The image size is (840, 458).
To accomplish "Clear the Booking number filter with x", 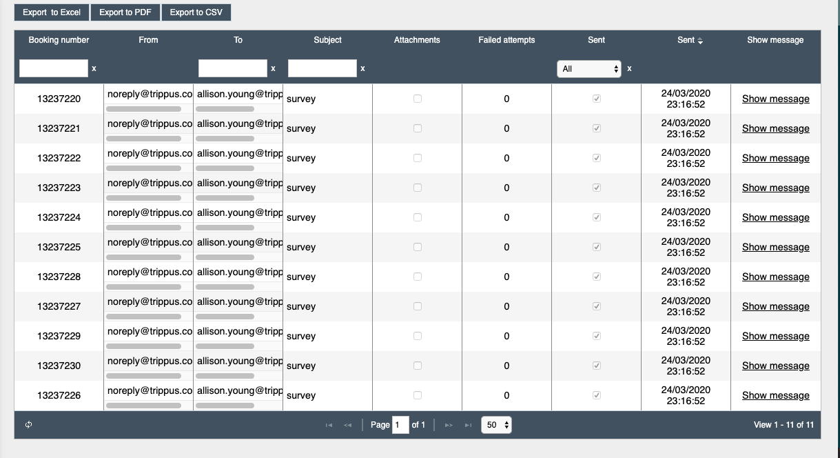I will tap(94, 68).
